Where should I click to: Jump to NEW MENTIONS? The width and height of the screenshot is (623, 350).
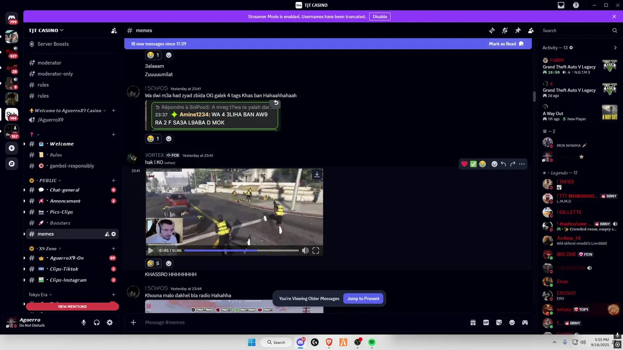pyautogui.click(x=72, y=307)
